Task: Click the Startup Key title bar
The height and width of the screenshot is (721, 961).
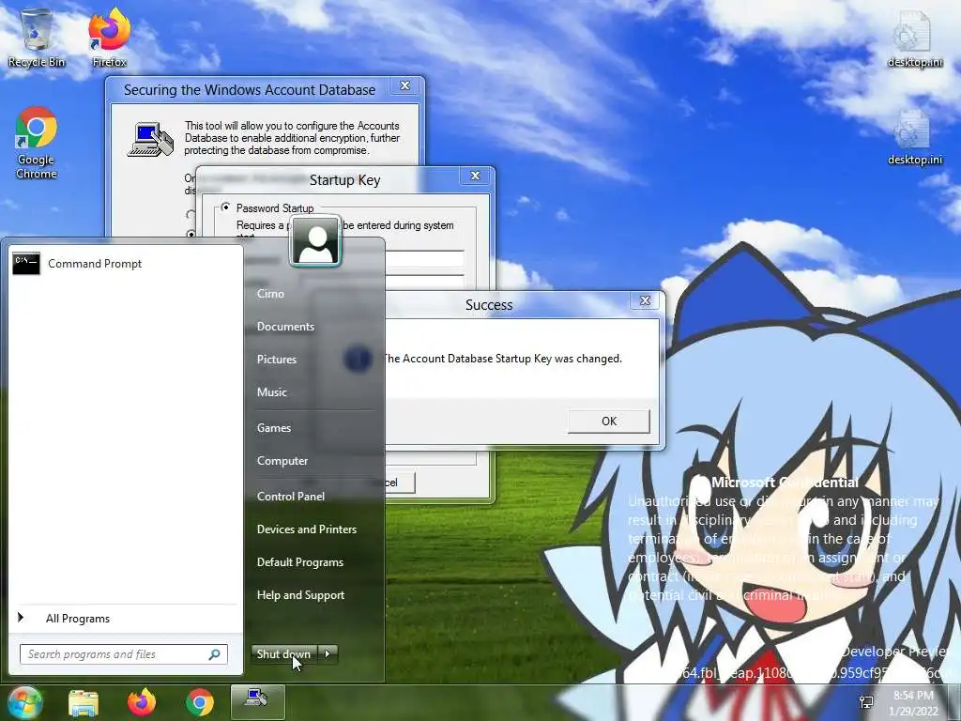Action: [x=345, y=179]
